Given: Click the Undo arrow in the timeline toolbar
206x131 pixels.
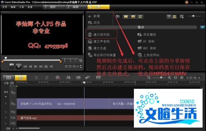Looking at the screenshot, I should [x=36, y=78].
